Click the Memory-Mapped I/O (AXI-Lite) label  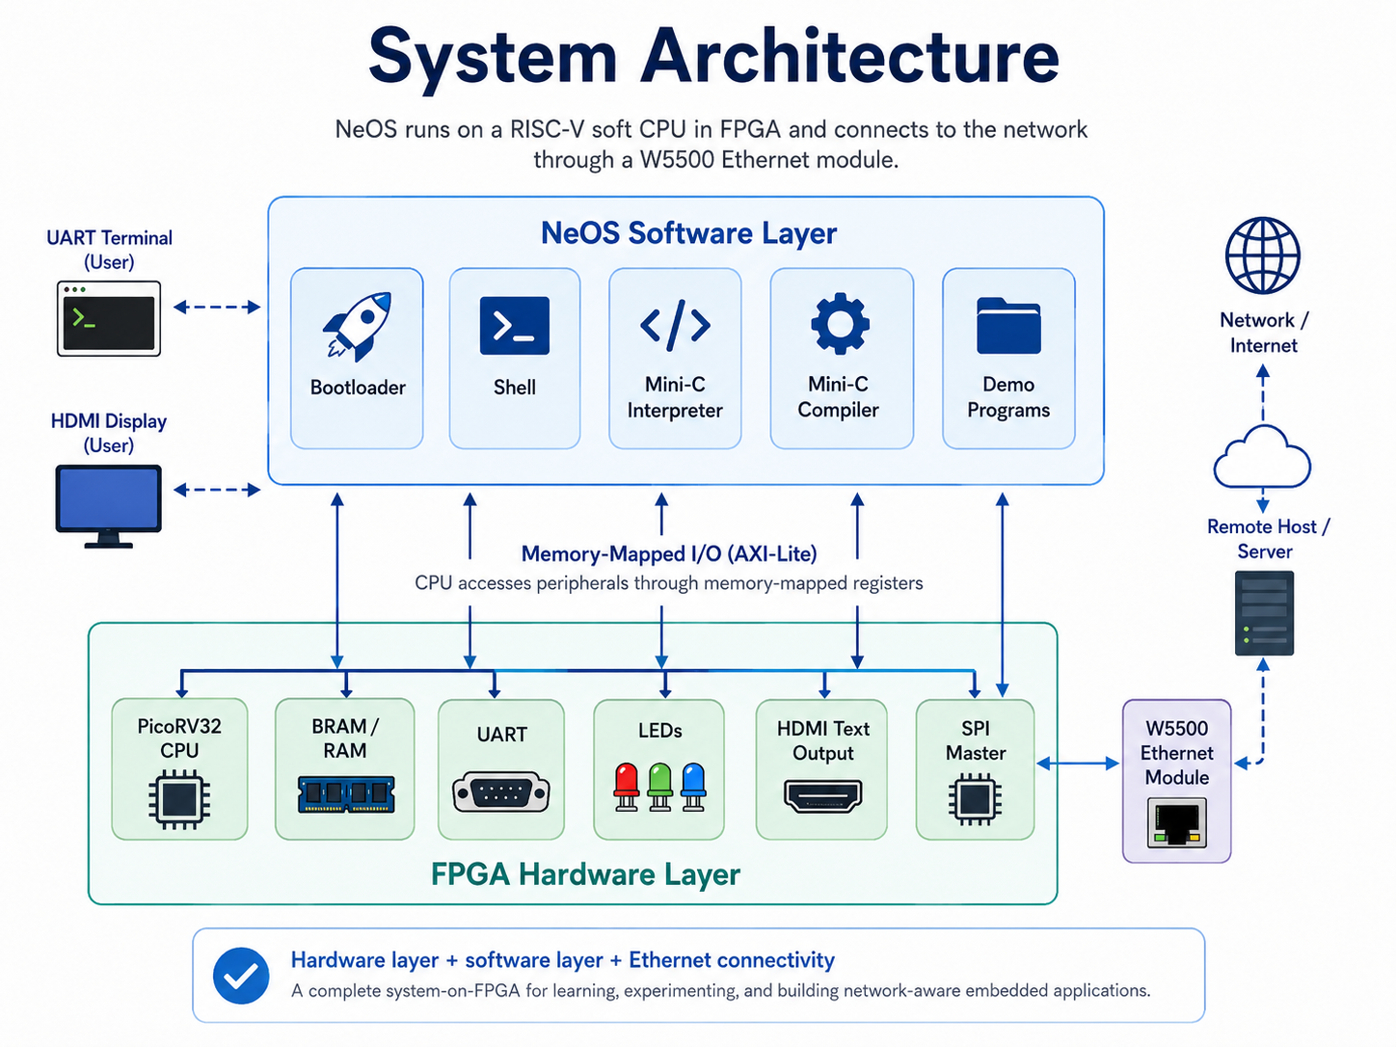coord(669,553)
